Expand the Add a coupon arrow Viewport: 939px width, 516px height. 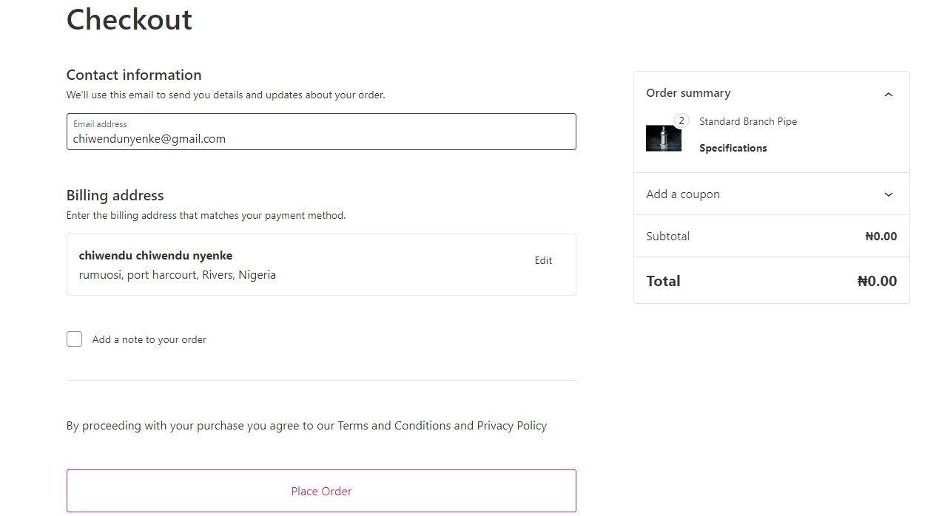coord(889,194)
